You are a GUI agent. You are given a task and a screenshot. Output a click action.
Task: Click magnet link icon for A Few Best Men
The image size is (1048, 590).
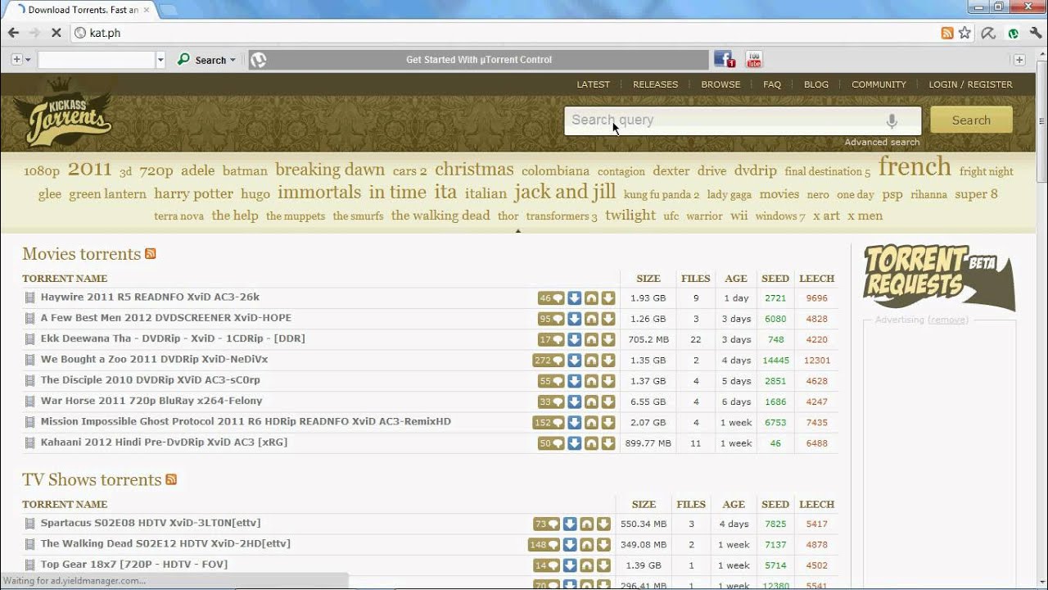[591, 319]
